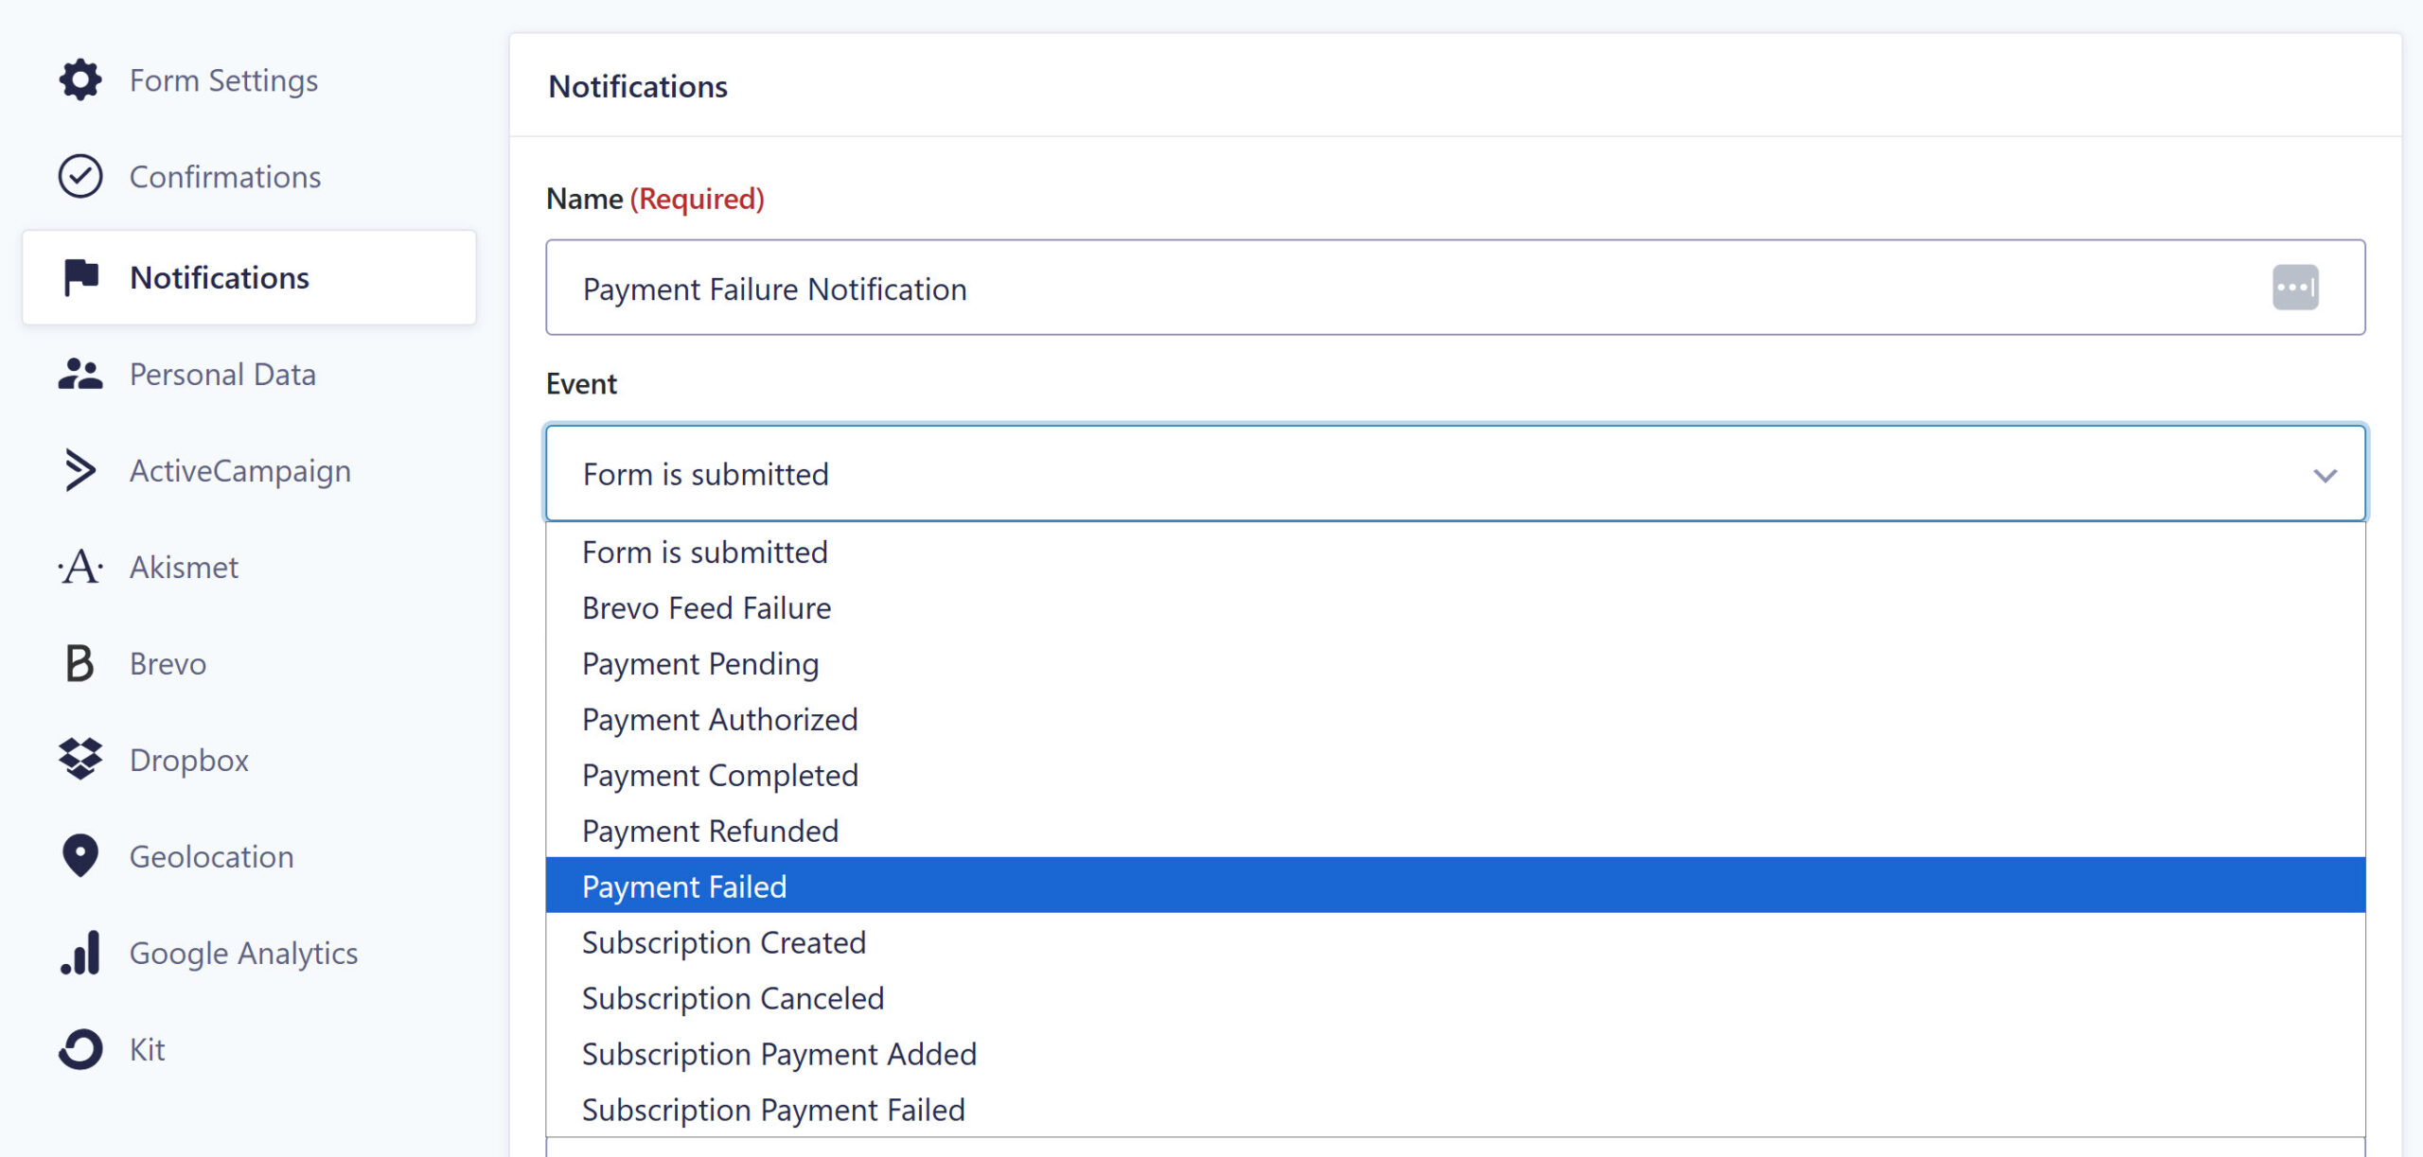Click the Dropbox logo icon
Screen dimensions: 2423x1157
[80, 760]
